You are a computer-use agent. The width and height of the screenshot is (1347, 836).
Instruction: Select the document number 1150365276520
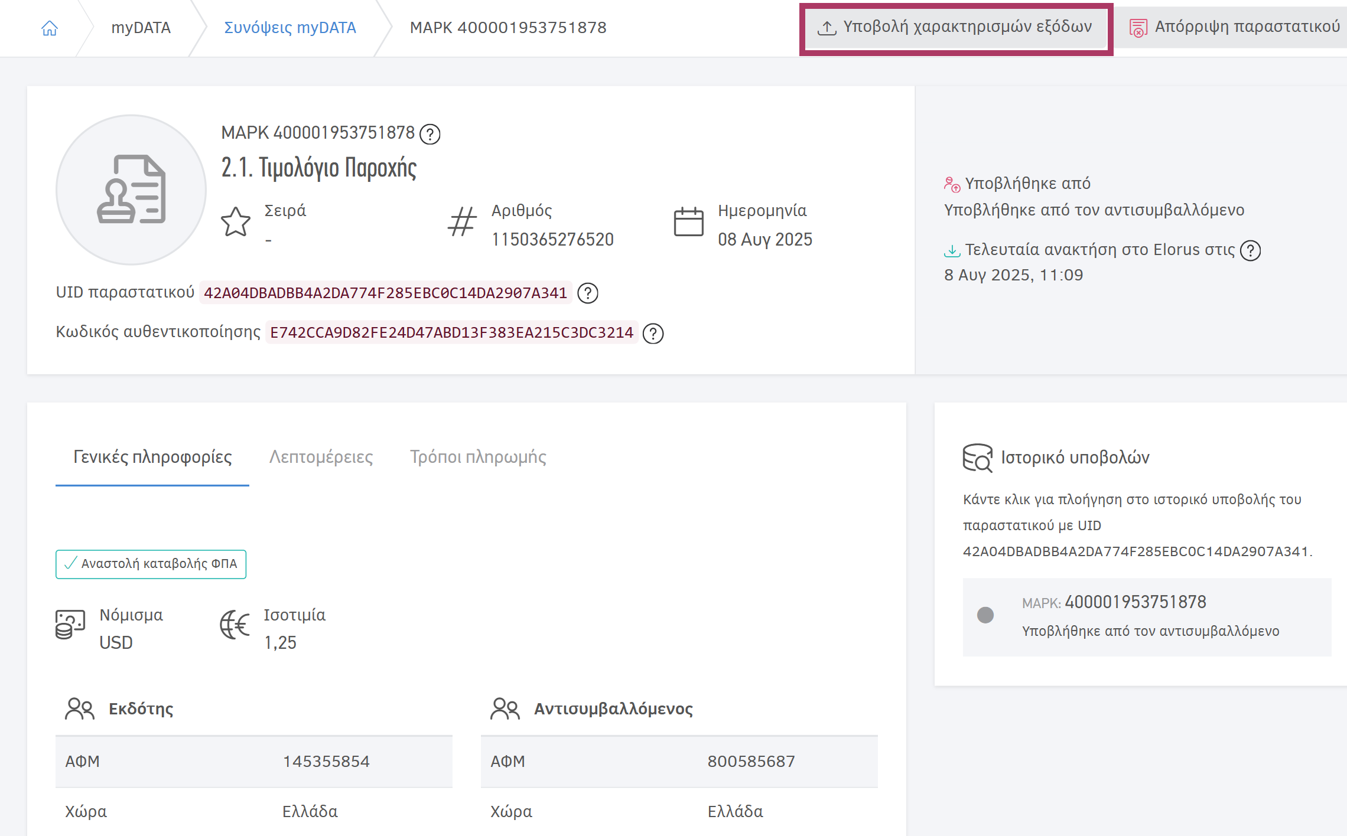[x=552, y=239]
